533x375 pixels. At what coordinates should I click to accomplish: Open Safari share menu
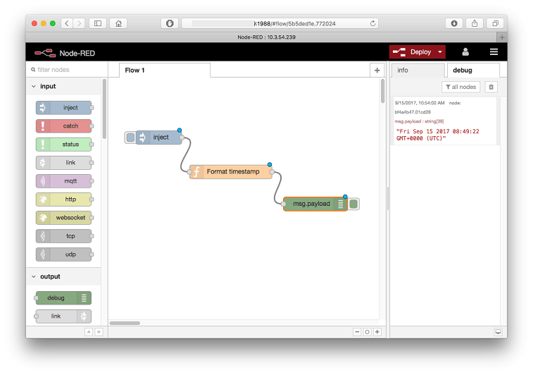click(x=475, y=23)
